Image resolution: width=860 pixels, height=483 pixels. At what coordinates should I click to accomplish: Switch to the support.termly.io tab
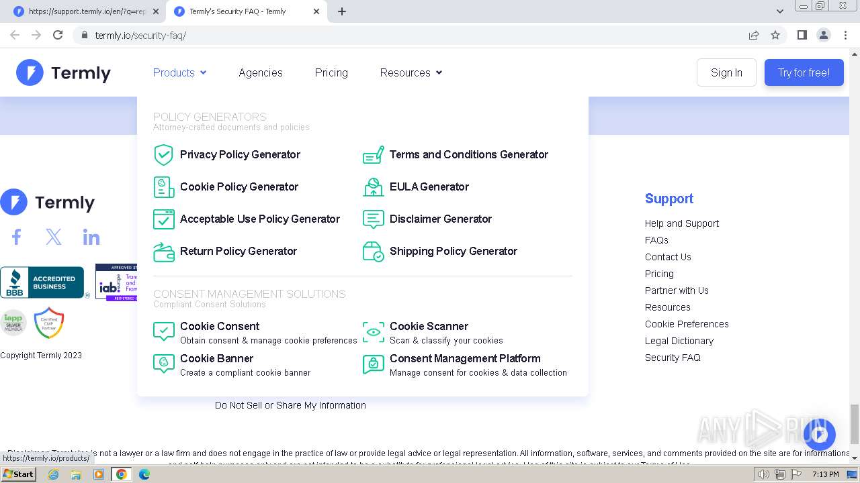point(86,11)
